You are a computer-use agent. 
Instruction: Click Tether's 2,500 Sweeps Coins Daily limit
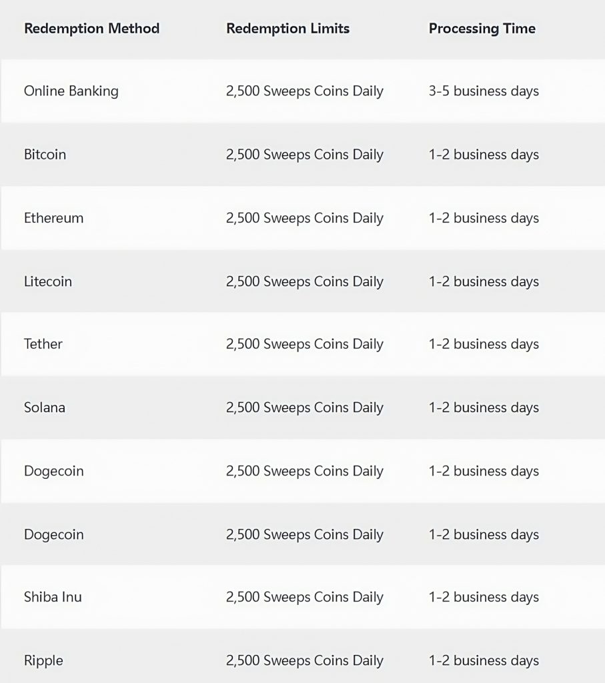(x=304, y=344)
